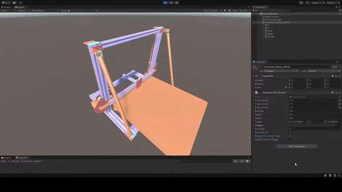Switch to the Project tab
The height and width of the screenshot is (192, 342).
tap(6, 158)
